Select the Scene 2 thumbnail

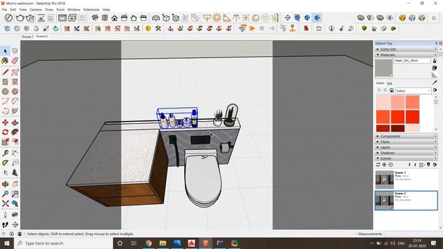pos(384,201)
